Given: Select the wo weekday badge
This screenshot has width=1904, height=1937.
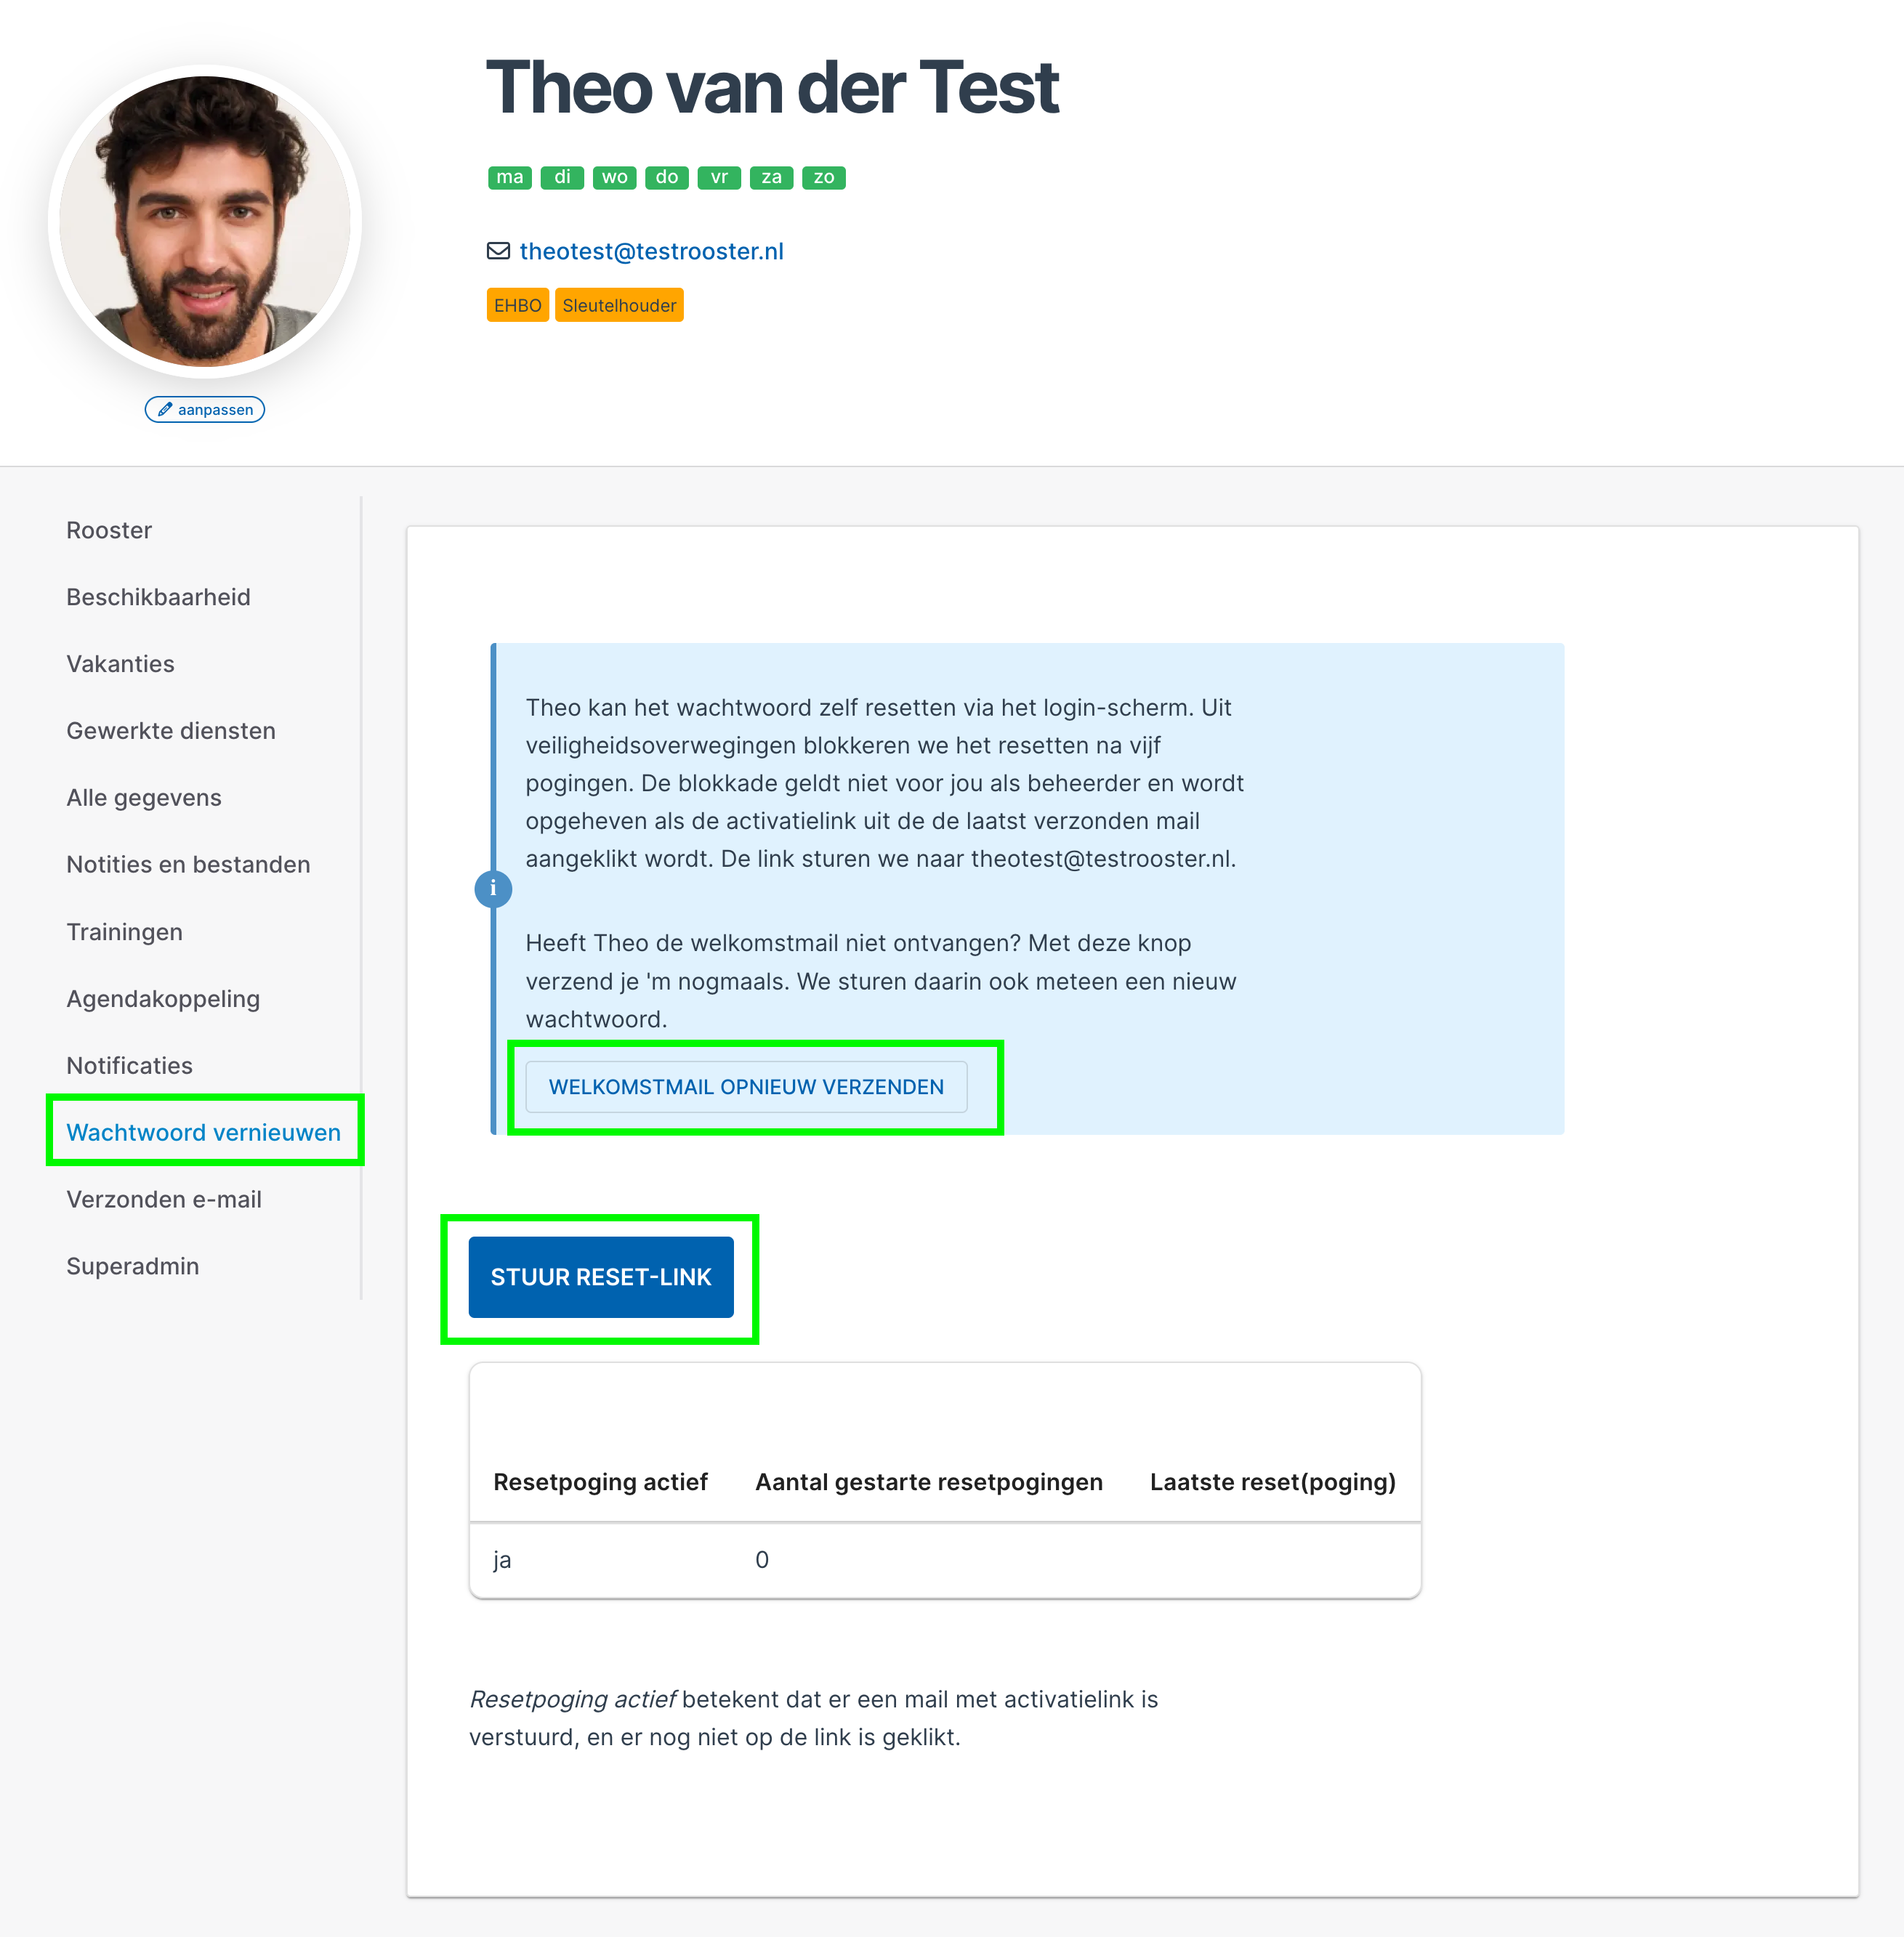Looking at the screenshot, I should 615,177.
